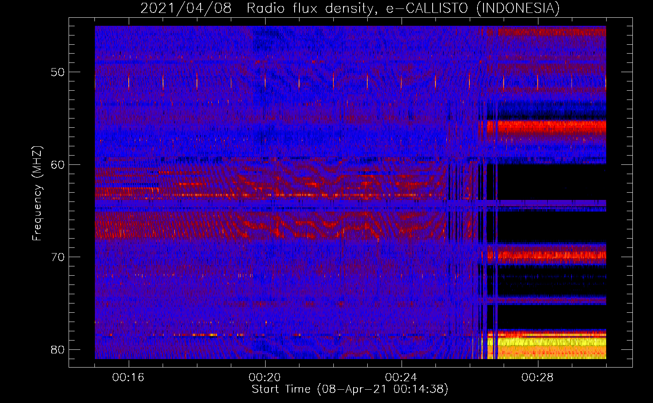Click the 60 MHz frequency tick label
Viewport: 653px width, 403px height.
point(58,165)
